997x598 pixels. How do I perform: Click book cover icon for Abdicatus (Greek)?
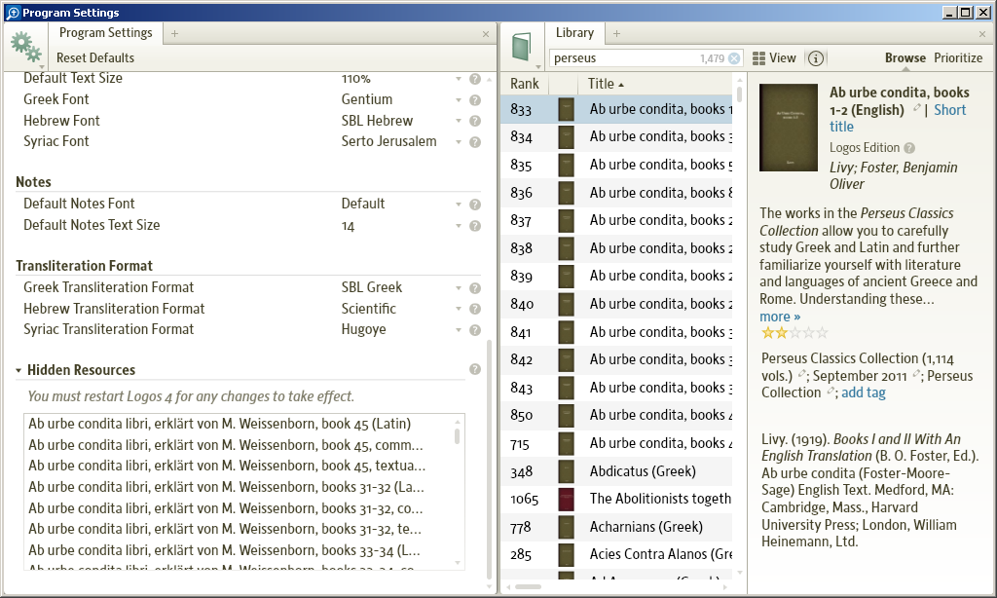(x=567, y=471)
